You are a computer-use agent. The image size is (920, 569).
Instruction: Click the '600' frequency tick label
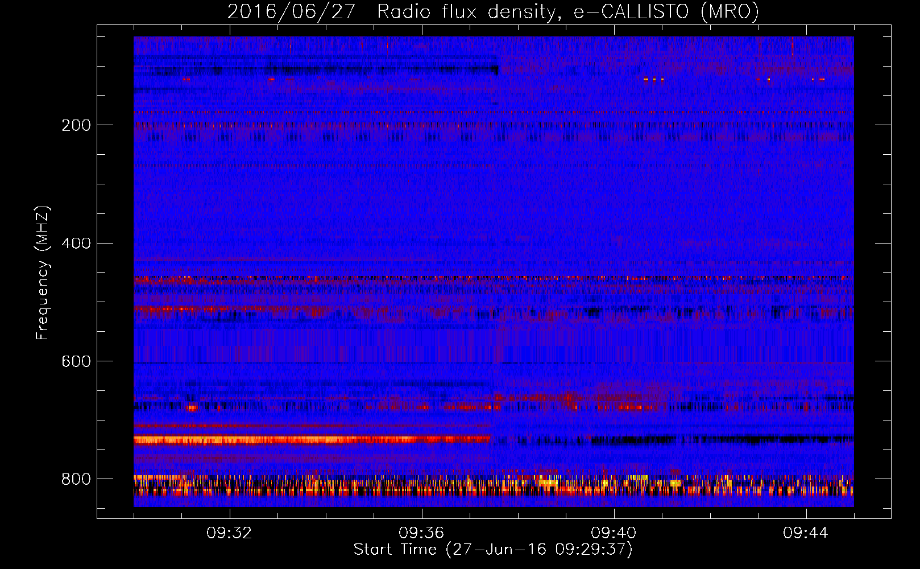pos(76,362)
